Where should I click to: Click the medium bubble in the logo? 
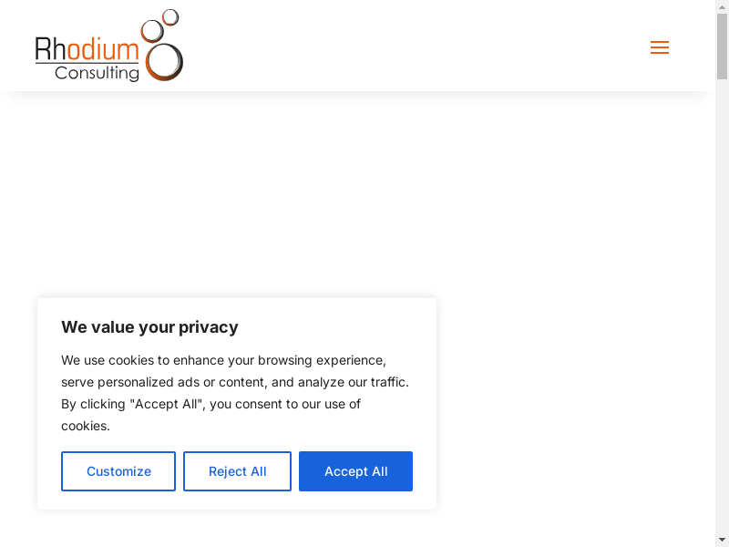(152, 31)
